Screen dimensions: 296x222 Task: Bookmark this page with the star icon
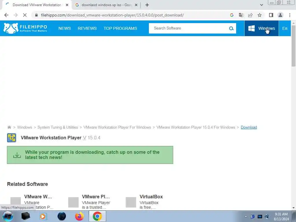260,15
